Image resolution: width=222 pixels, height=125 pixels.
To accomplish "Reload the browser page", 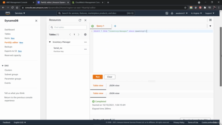I will pos(12,8).
